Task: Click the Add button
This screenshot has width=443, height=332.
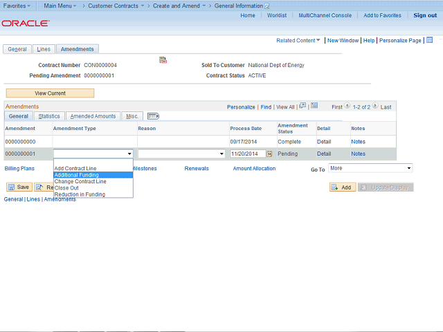Action: tap(343, 187)
